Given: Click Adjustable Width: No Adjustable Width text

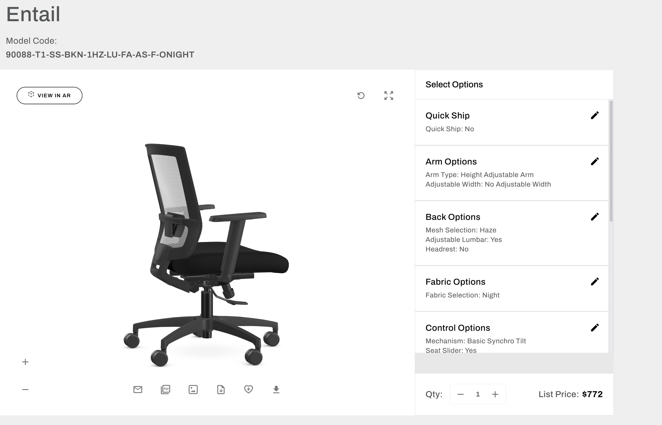Looking at the screenshot, I should point(488,184).
